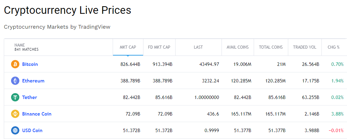Select Bitcoin available coins 19.006M
Image resolution: width=347 pixels, height=139 pixels.
(x=242, y=64)
